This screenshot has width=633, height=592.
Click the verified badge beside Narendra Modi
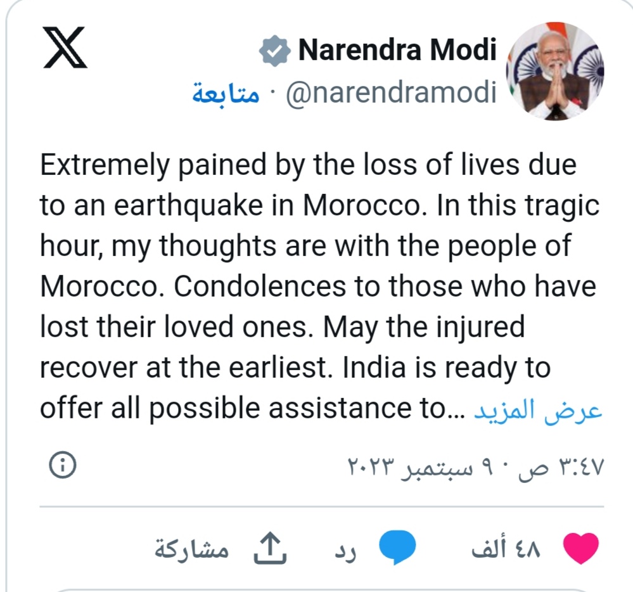click(x=274, y=51)
